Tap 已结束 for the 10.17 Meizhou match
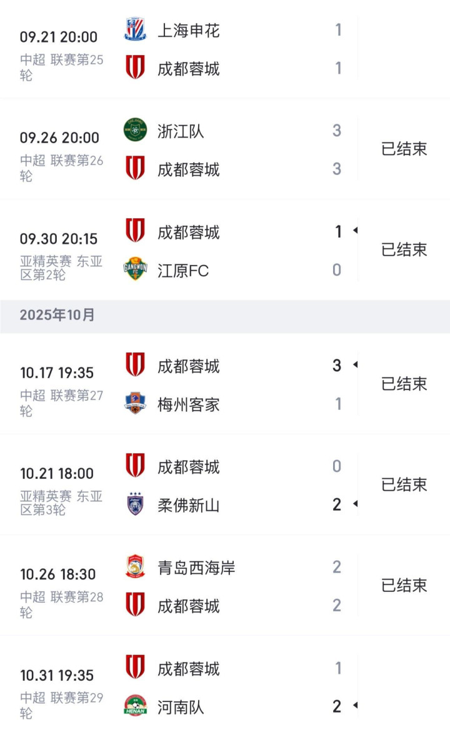Viewport: 450px width, 735px height. (x=404, y=384)
